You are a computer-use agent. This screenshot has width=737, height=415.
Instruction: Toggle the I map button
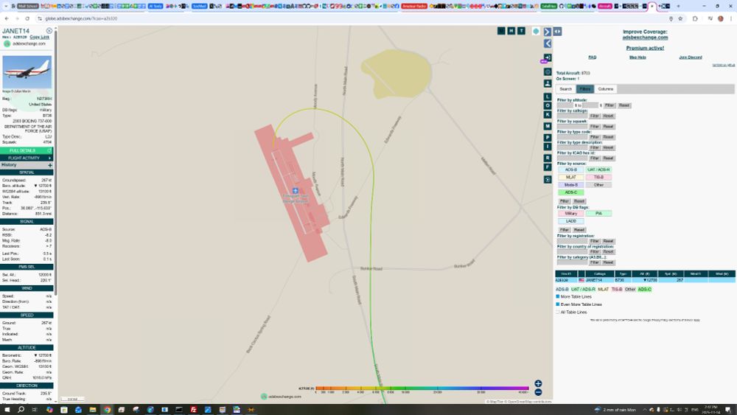[548, 146]
